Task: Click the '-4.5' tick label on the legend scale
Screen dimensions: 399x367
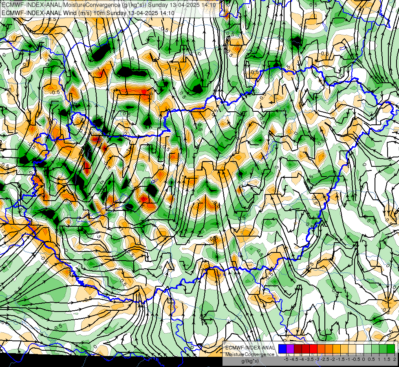Action: coord(294,359)
